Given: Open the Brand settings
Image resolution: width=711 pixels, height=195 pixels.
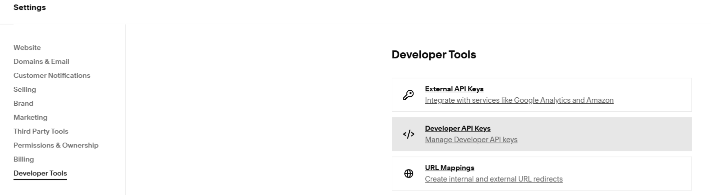Looking at the screenshot, I should pos(24,103).
